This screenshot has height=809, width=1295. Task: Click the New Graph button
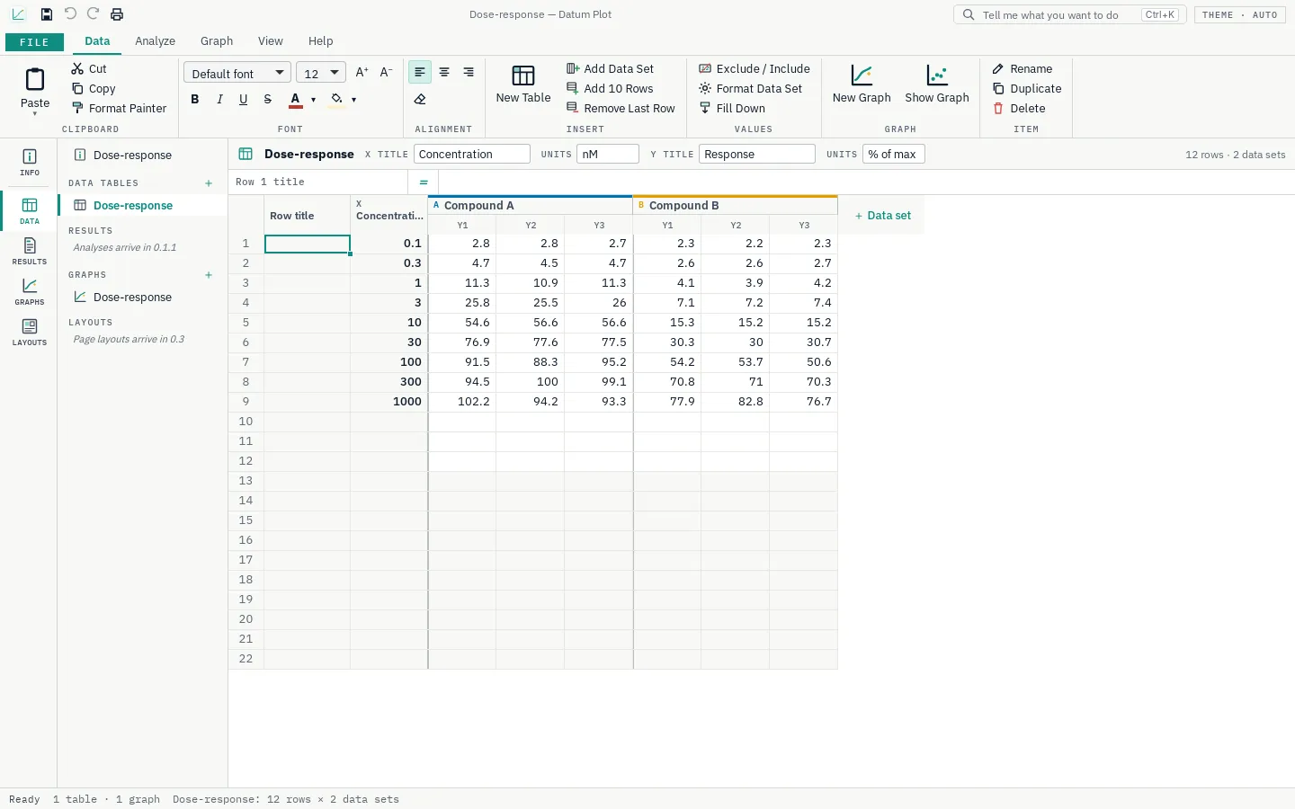tap(862, 84)
